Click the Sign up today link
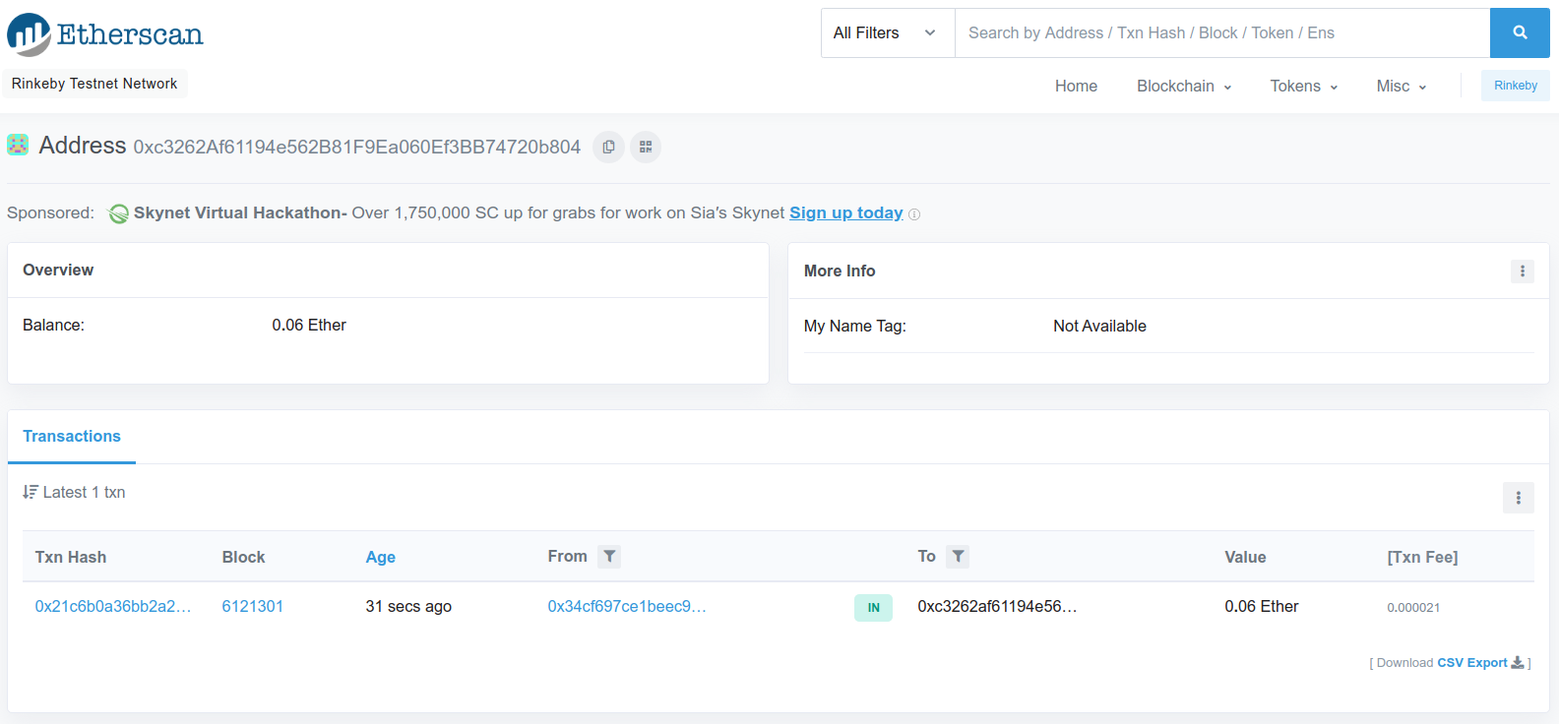The height and width of the screenshot is (724, 1559). (x=845, y=212)
